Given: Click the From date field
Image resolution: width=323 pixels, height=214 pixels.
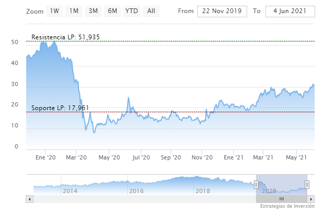Looking at the screenshot, I should 222,12.
